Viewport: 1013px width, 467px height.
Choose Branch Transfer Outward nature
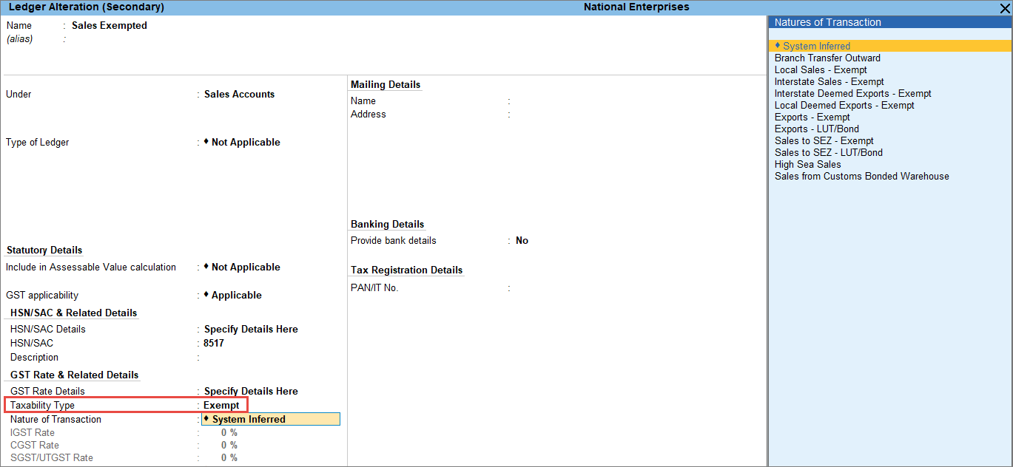827,58
